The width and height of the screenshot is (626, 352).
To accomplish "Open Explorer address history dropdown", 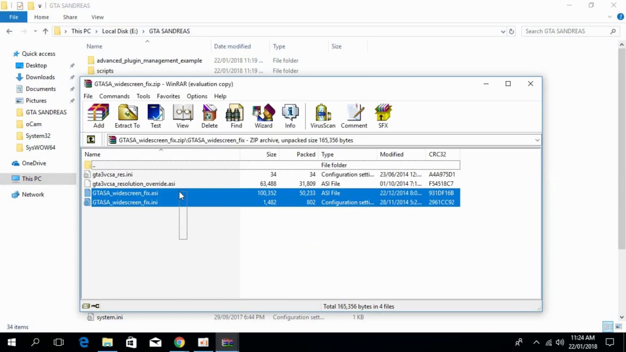I will [503, 31].
